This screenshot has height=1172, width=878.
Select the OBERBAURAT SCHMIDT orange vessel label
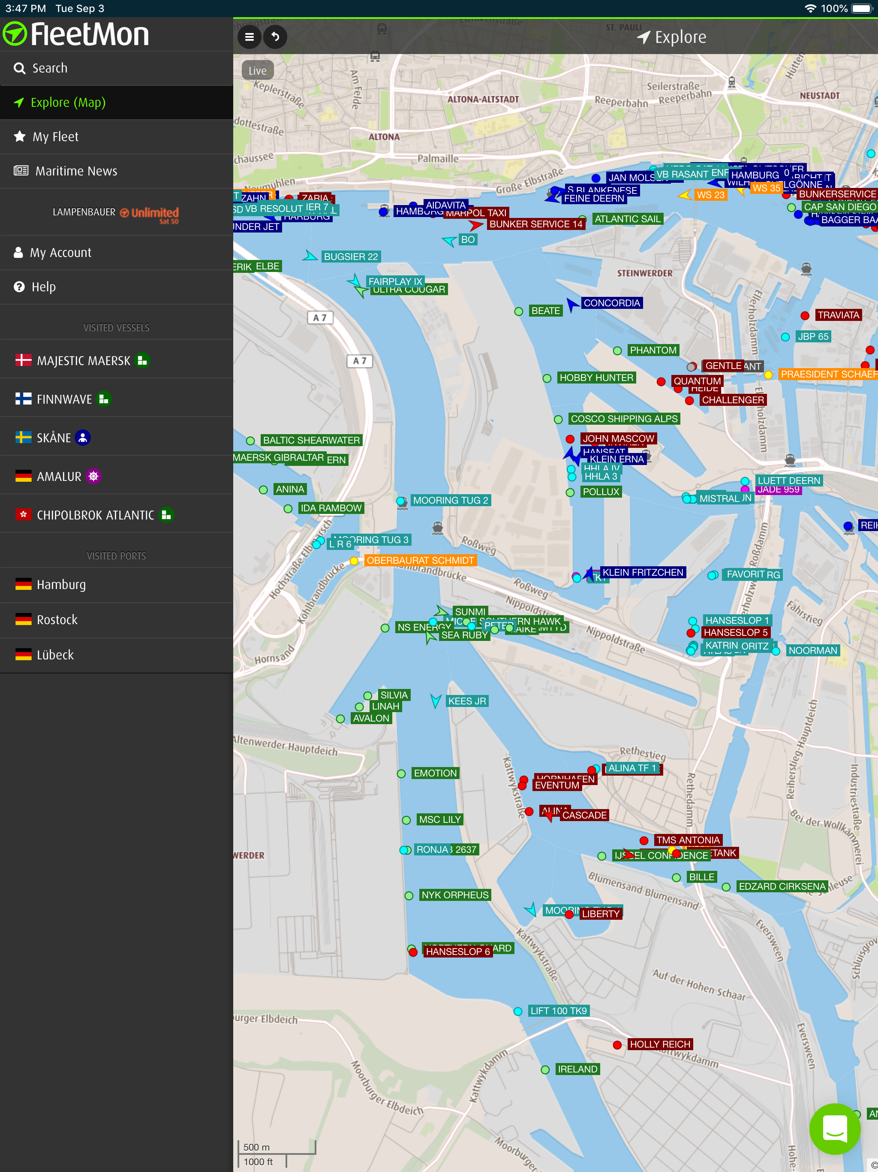420,561
